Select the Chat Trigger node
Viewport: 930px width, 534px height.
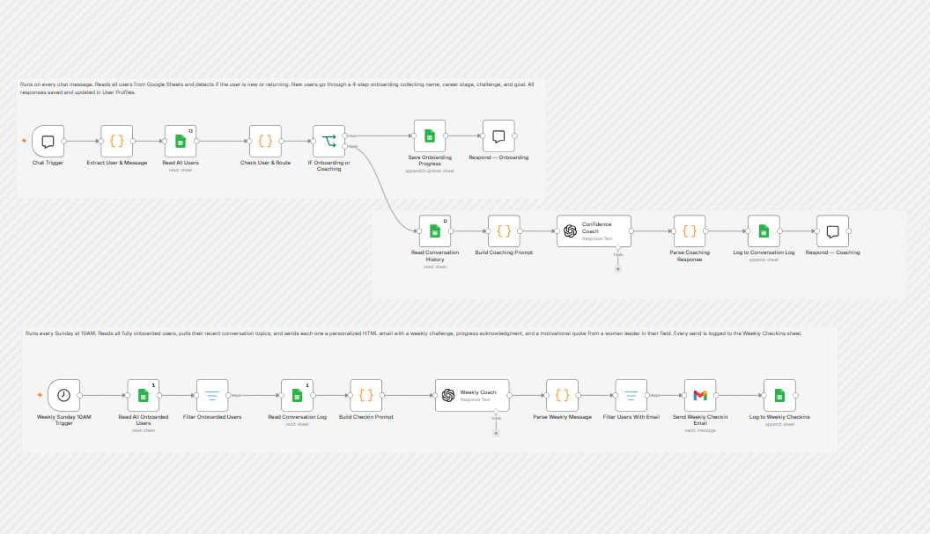coord(48,141)
